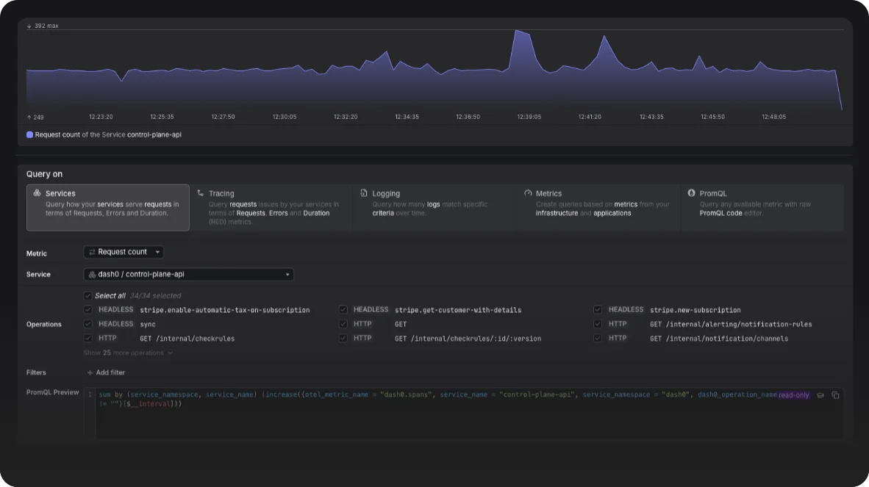Click the Query on heading

pyautogui.click(x=44, y=174)
